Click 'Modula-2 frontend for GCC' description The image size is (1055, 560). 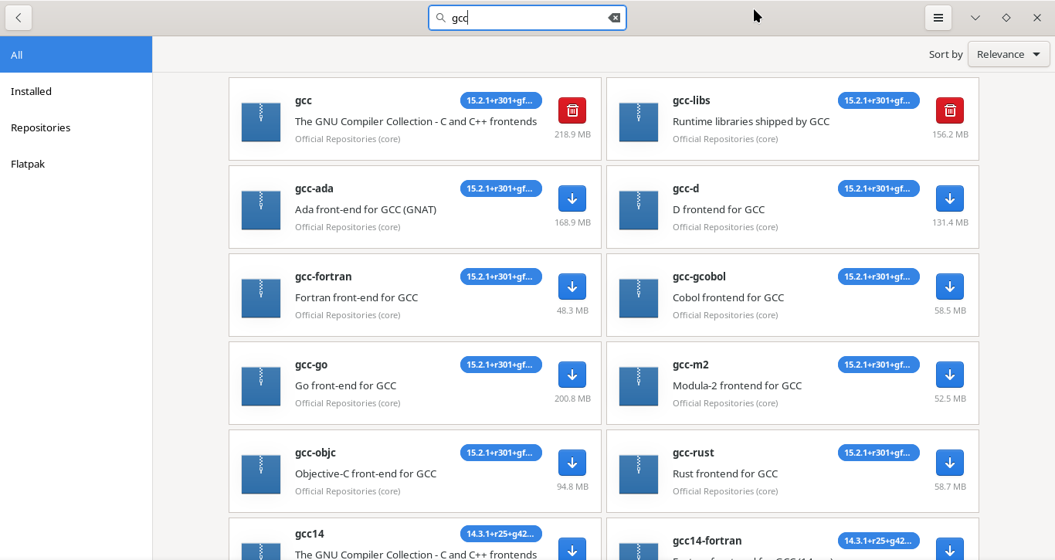coord(738,385)
